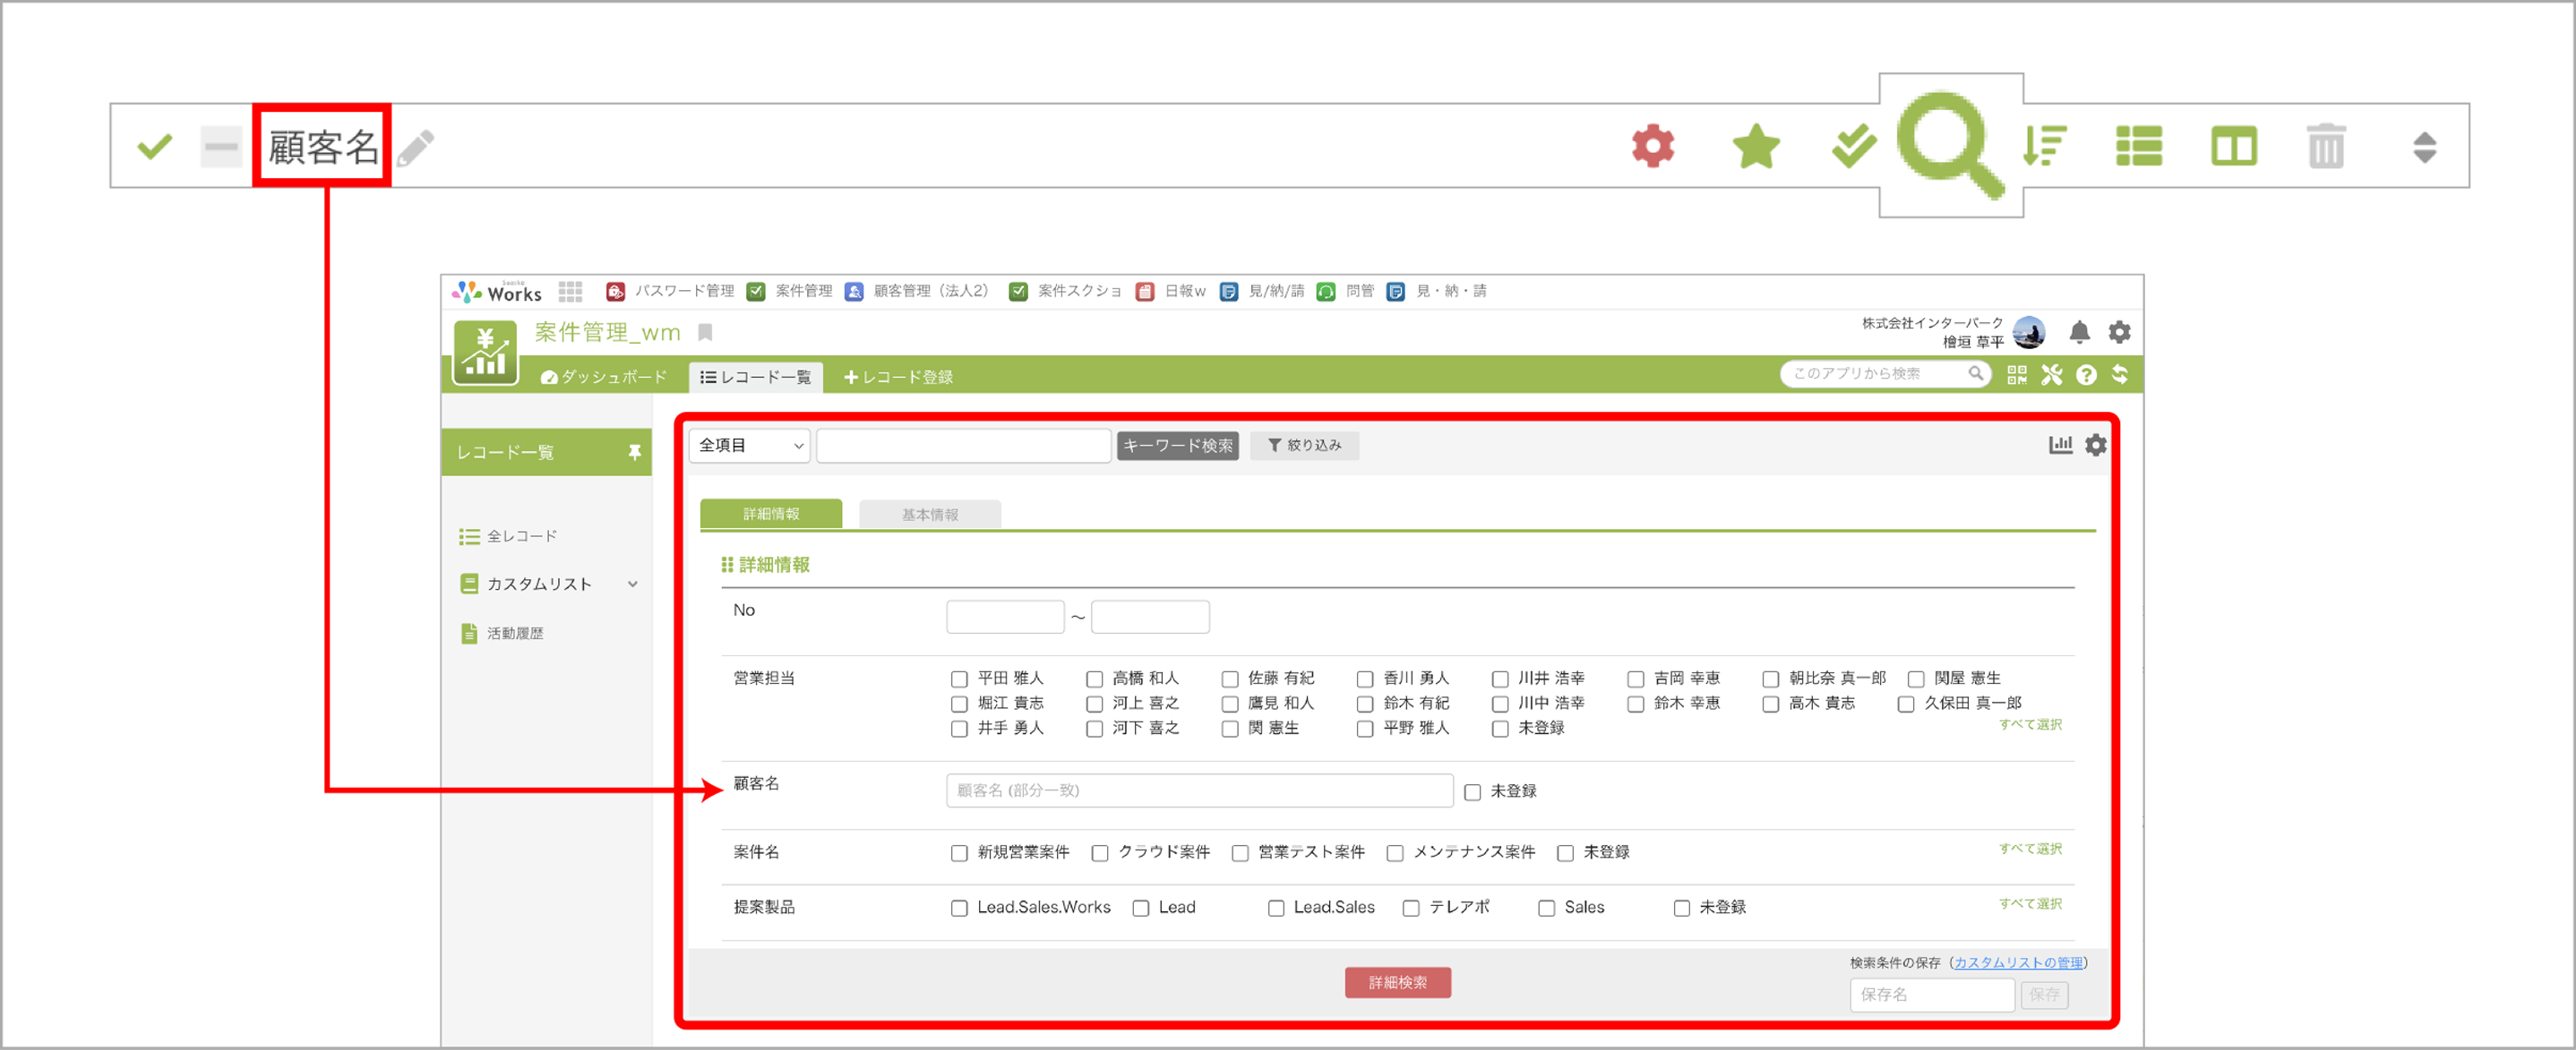Screen dimensions: 2576x1050
Task: Click the キーワード検索 button
Action: click(x=1178, y=446)
